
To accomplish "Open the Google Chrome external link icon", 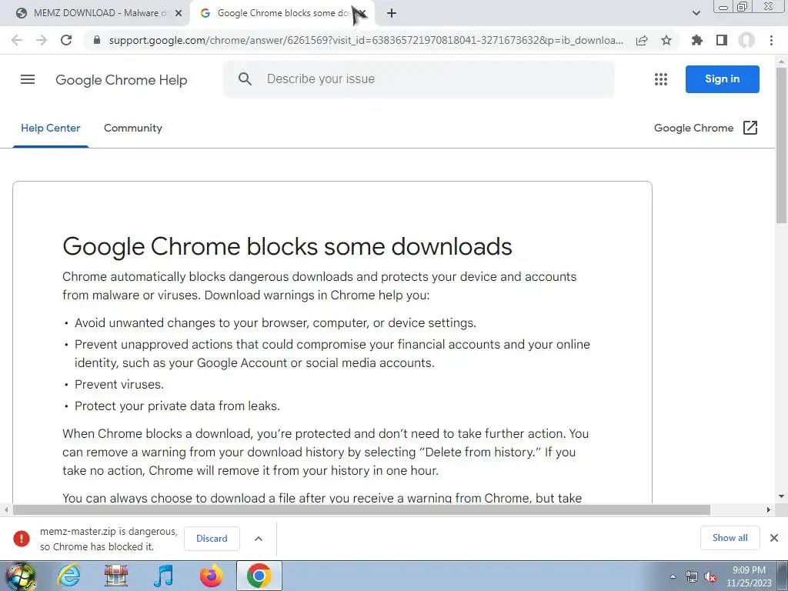I will 750,128.
